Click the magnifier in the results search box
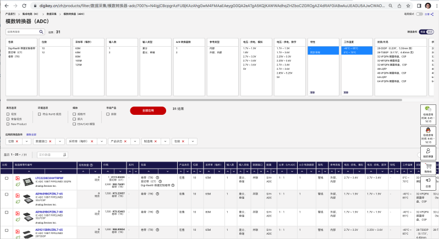Screen dimensions: 439x239 [41, 32]
